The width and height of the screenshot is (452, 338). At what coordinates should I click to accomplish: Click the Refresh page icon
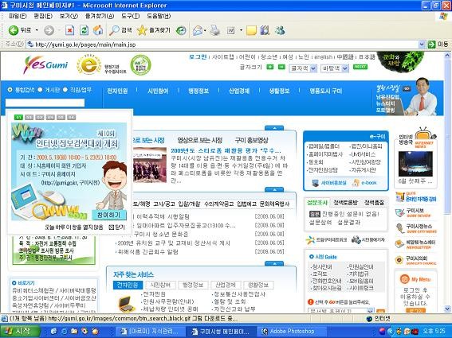(84, 30)
